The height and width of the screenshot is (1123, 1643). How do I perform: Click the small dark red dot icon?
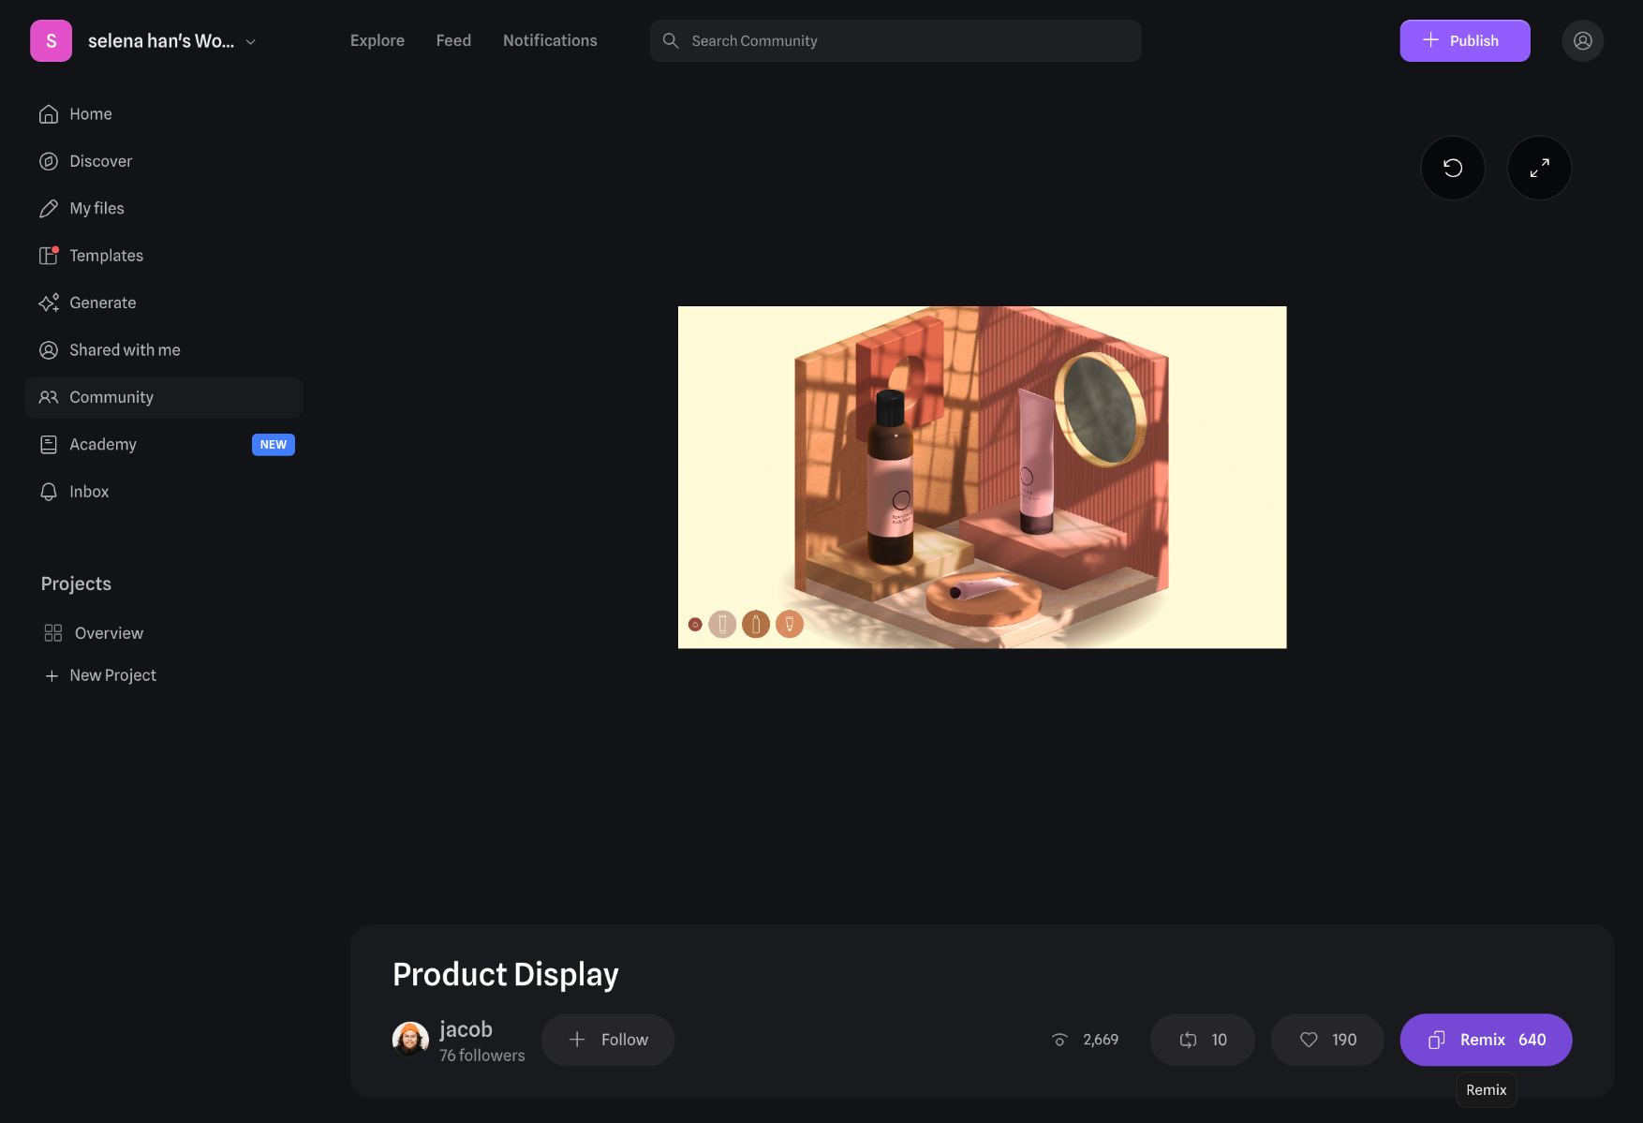(695, 625)
